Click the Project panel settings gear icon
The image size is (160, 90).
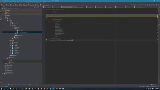(x=39, y=7)
